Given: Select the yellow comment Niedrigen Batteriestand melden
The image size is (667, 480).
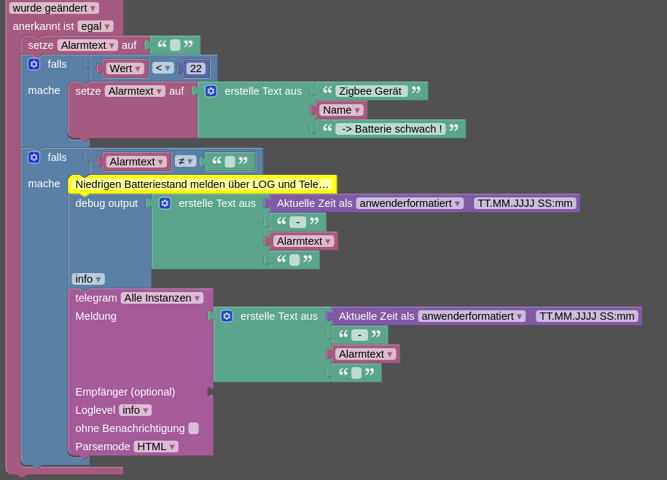Looking at the screenshot, I should pyautogui.click(x=203, y=184).
